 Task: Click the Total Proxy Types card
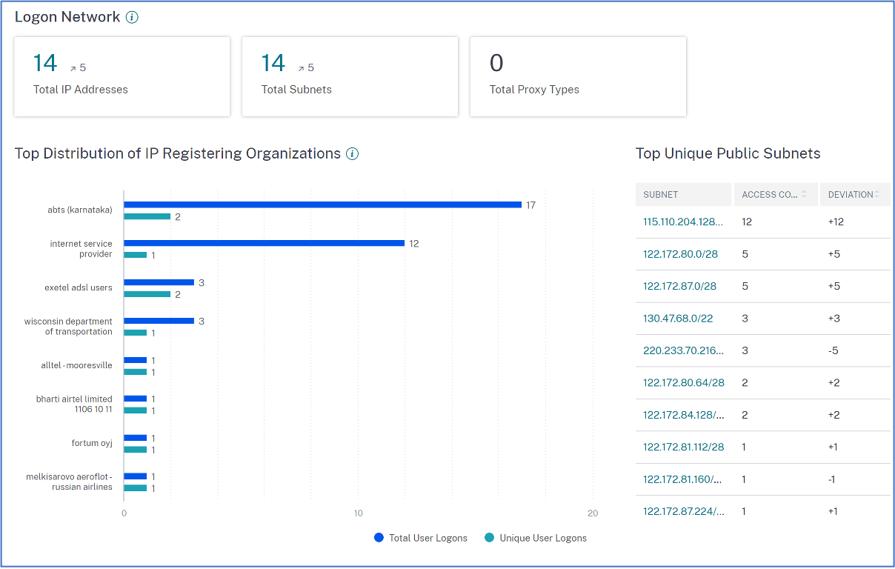coord(578,77)
